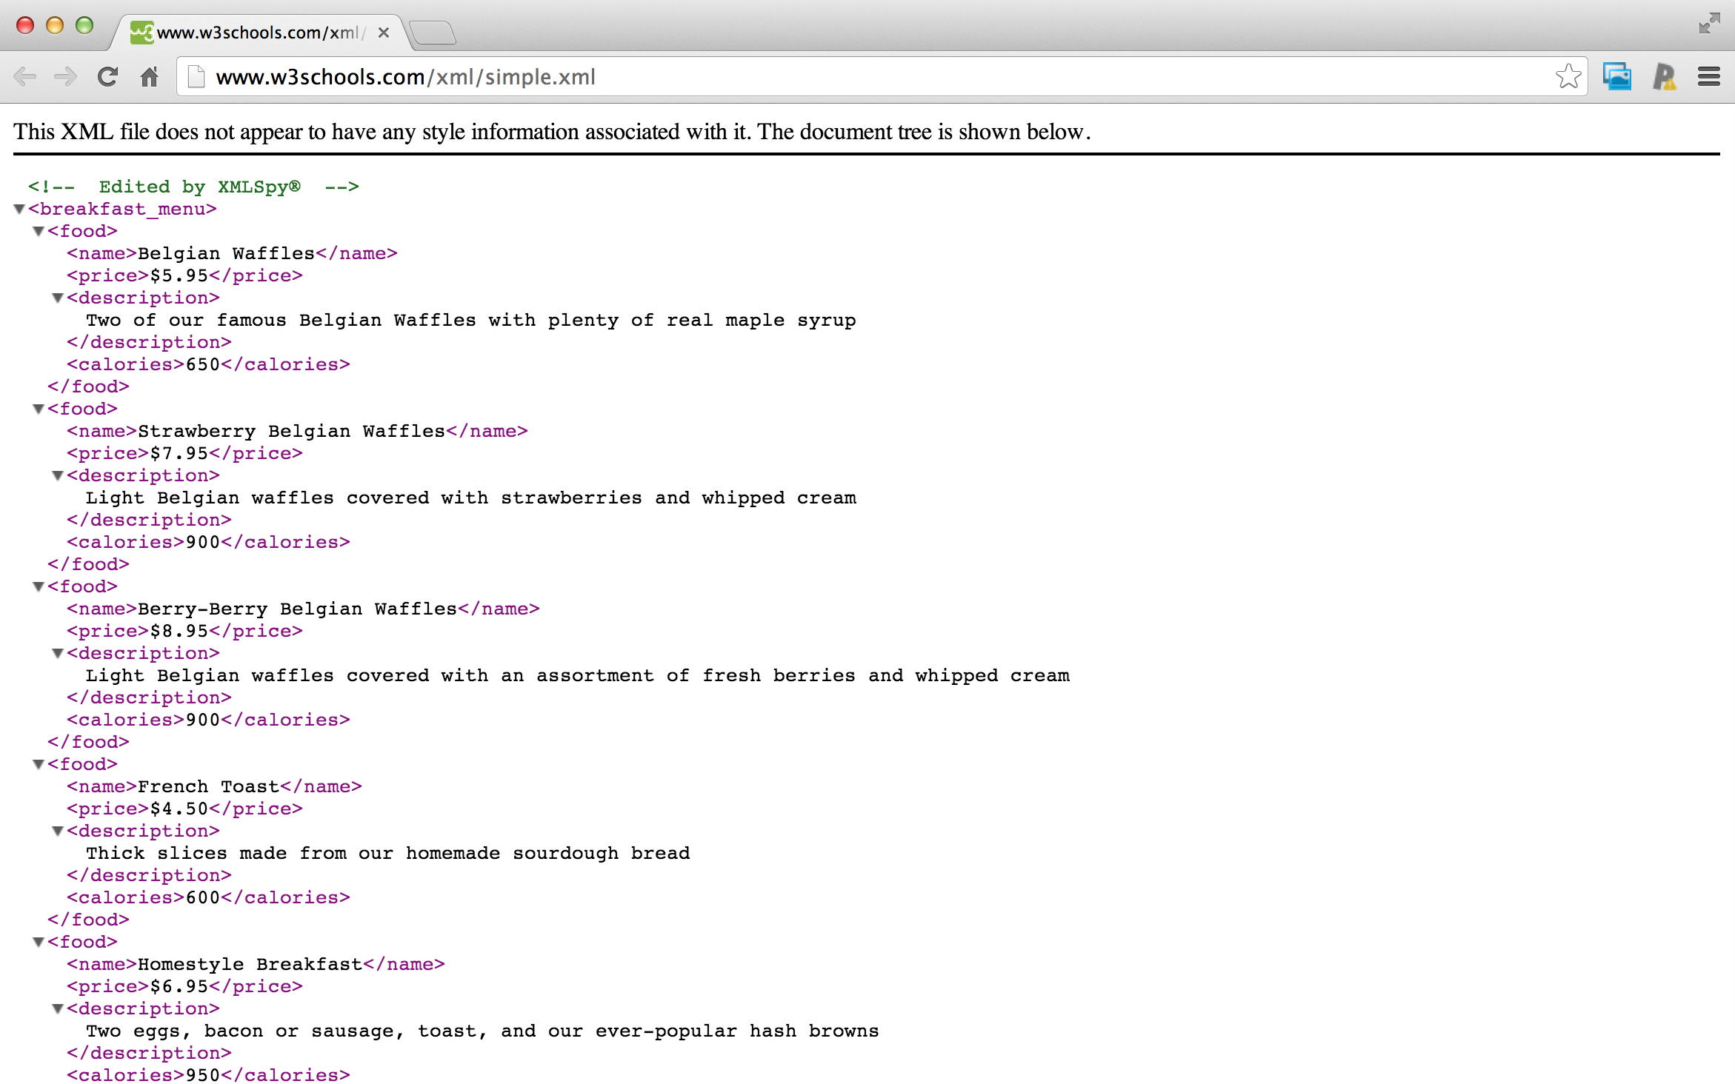Click the 'Berry-Berry Belgian Waffles' name line
The width and height of the screenshot is (1735, 1084).
tap(303, 609)
